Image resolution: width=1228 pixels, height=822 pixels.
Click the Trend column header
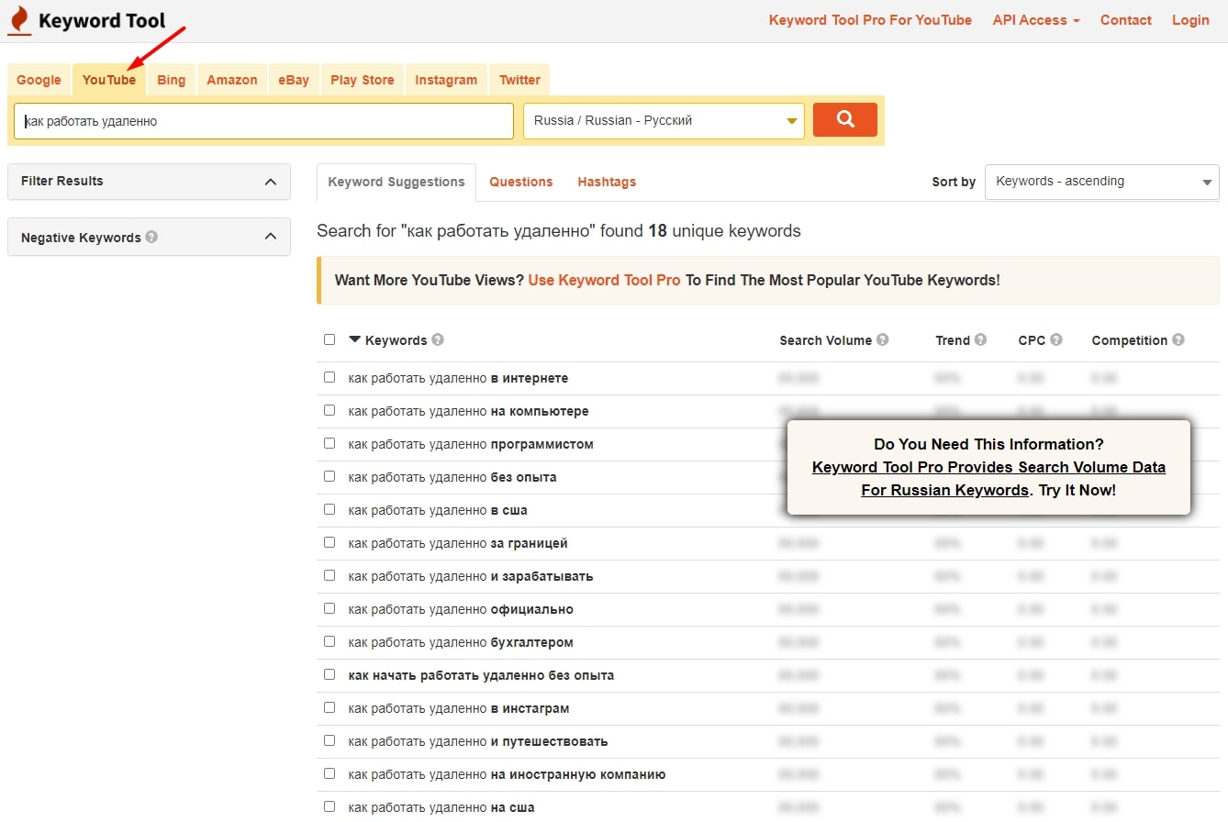953,340
